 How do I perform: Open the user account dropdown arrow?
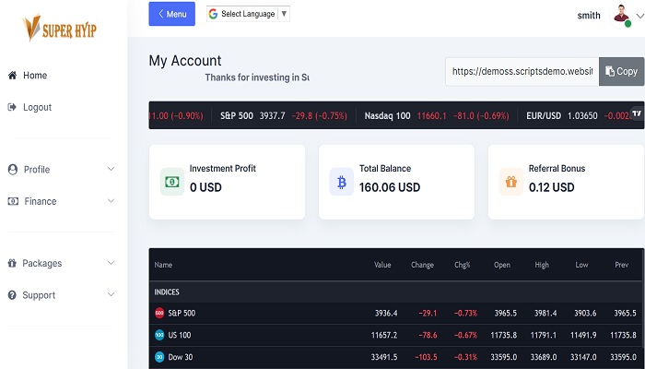pos(640,16)
